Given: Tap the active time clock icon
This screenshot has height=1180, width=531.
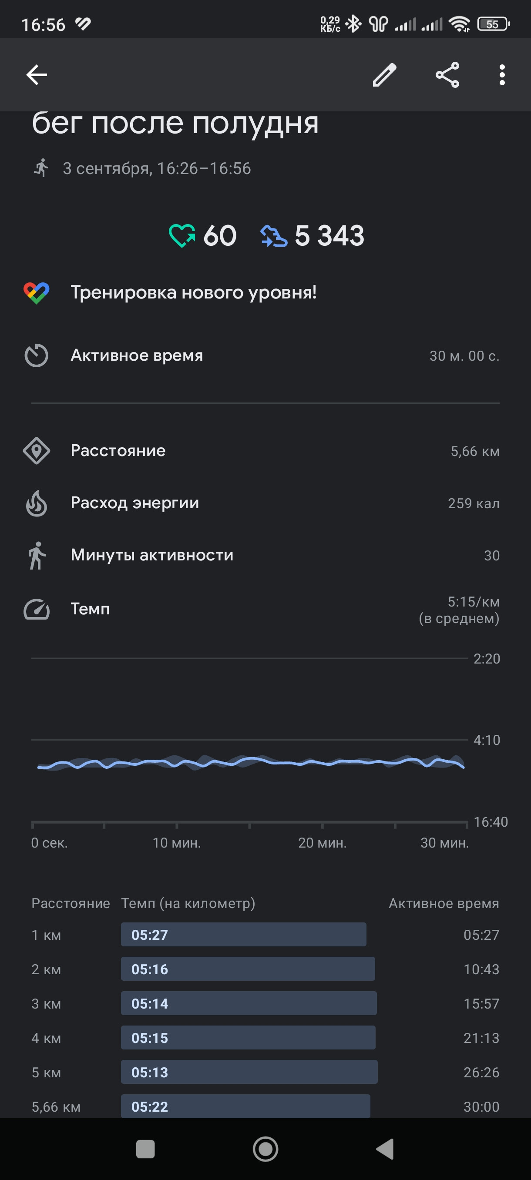Looking at the screenshot, I should pos(36,355).
